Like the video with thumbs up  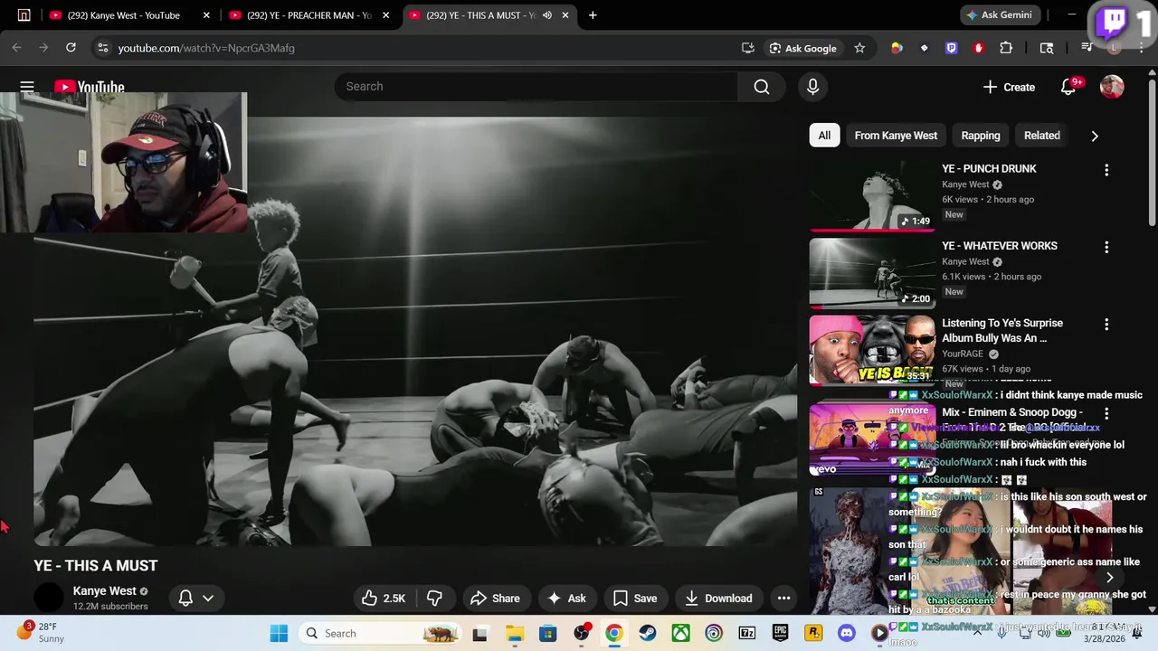384,598
